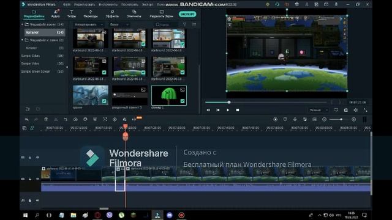Click the voiceover microphone icon above timeline
The width and height of the screenshot is (392, 220).
295,120
